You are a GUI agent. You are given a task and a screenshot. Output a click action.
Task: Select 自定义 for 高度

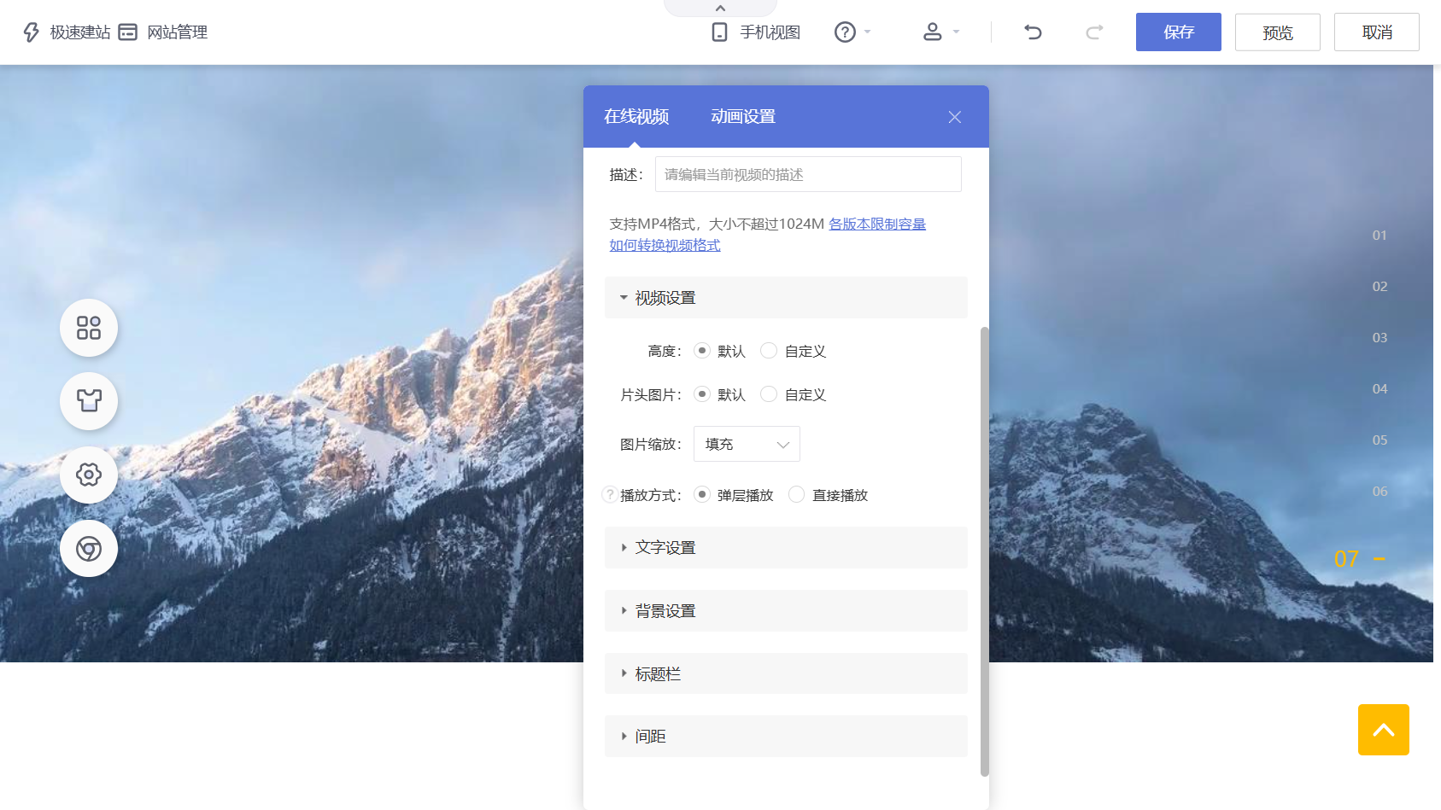click(769, 351)
